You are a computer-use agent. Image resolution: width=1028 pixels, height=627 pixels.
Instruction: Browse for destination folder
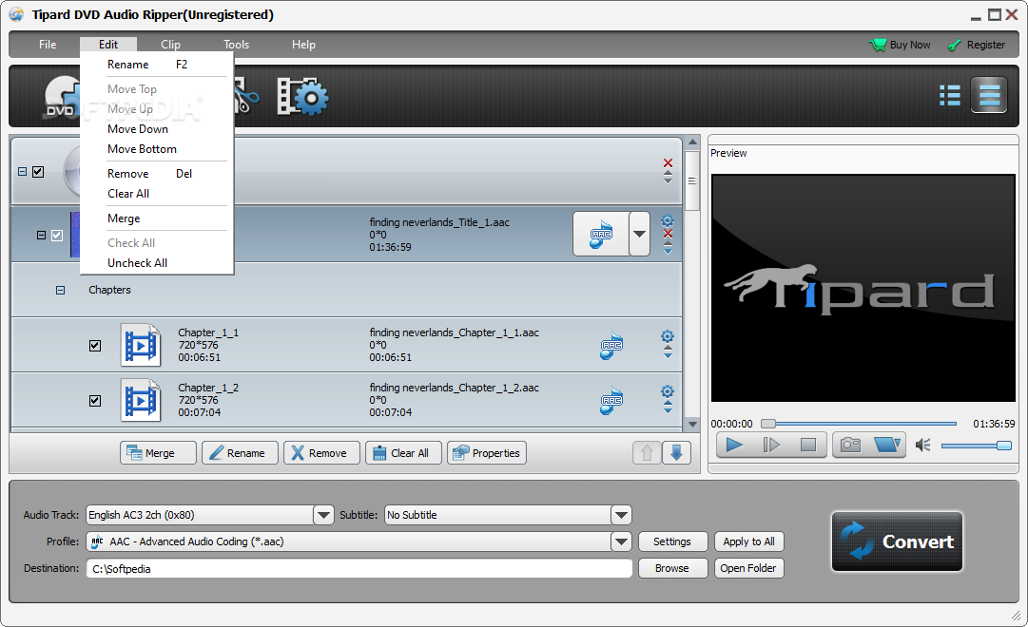coord(672,568)
